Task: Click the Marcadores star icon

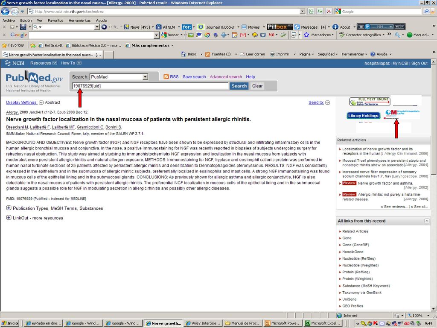Action: click(306, 35)
